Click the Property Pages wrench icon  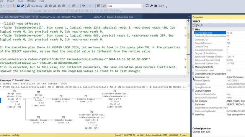(x=202, y=25)
